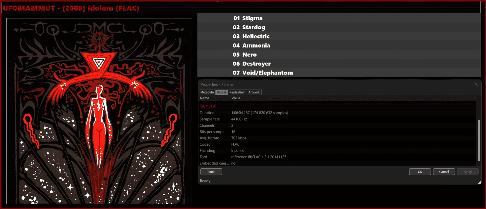Click the General section heading
486x209 pixels.
[x=208, y=106]
